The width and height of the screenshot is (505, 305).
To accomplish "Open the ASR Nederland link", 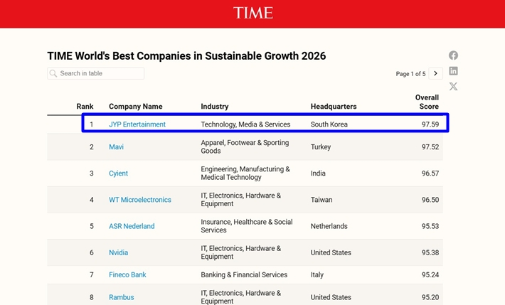I will 132,226.
